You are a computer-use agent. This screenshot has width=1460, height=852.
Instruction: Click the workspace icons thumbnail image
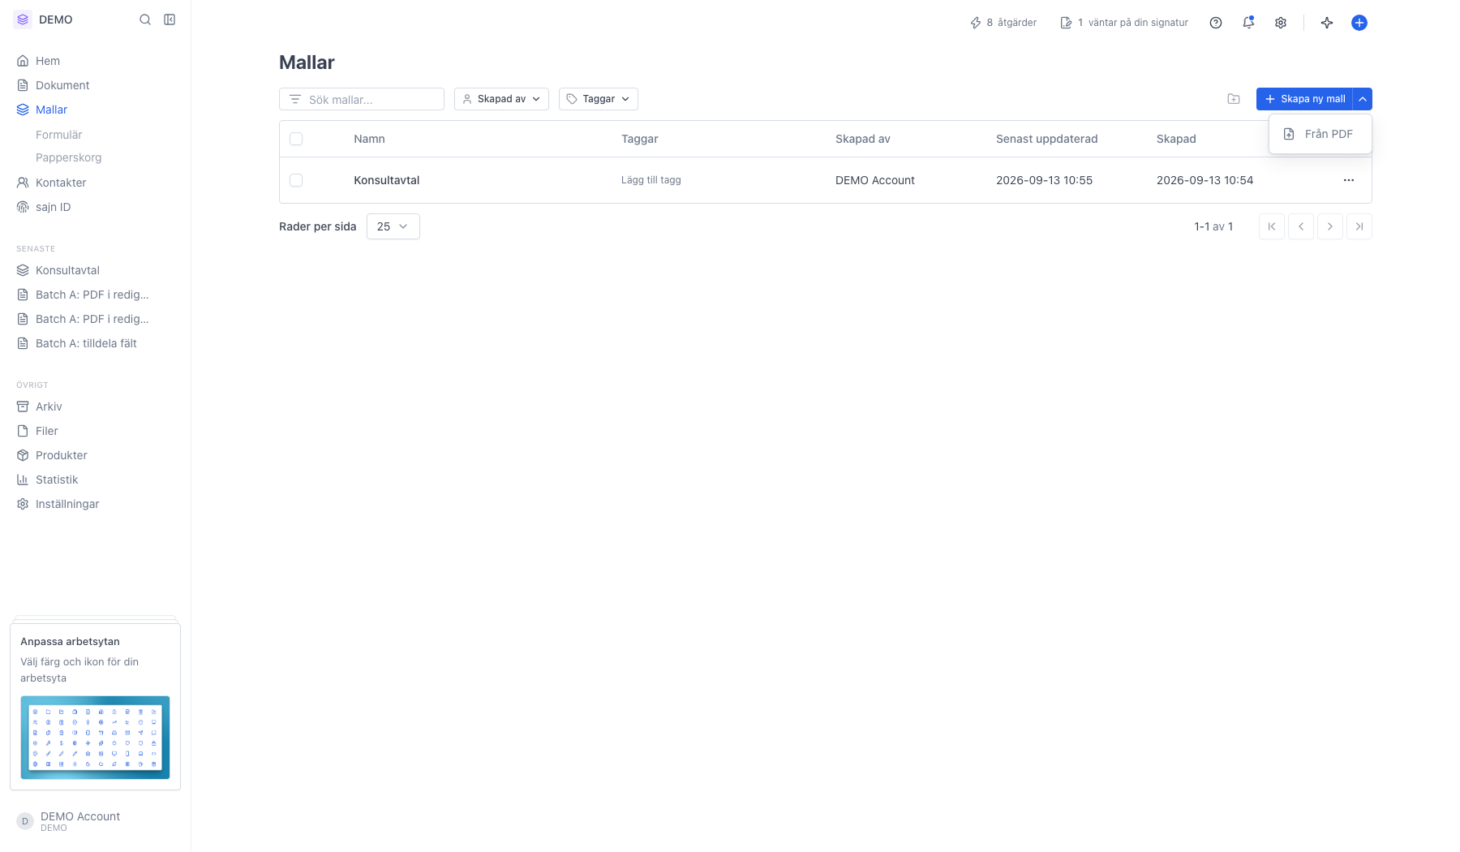tap(95, 738)
